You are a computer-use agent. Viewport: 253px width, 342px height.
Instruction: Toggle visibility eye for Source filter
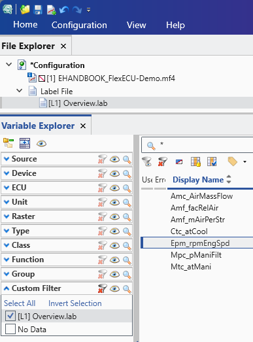(114, 159)
